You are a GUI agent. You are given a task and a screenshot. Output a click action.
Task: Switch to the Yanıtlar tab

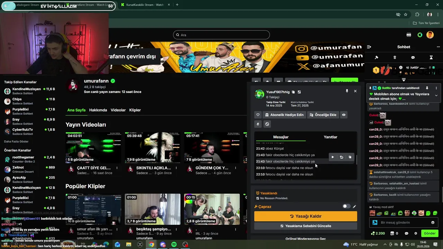point(331,137)
